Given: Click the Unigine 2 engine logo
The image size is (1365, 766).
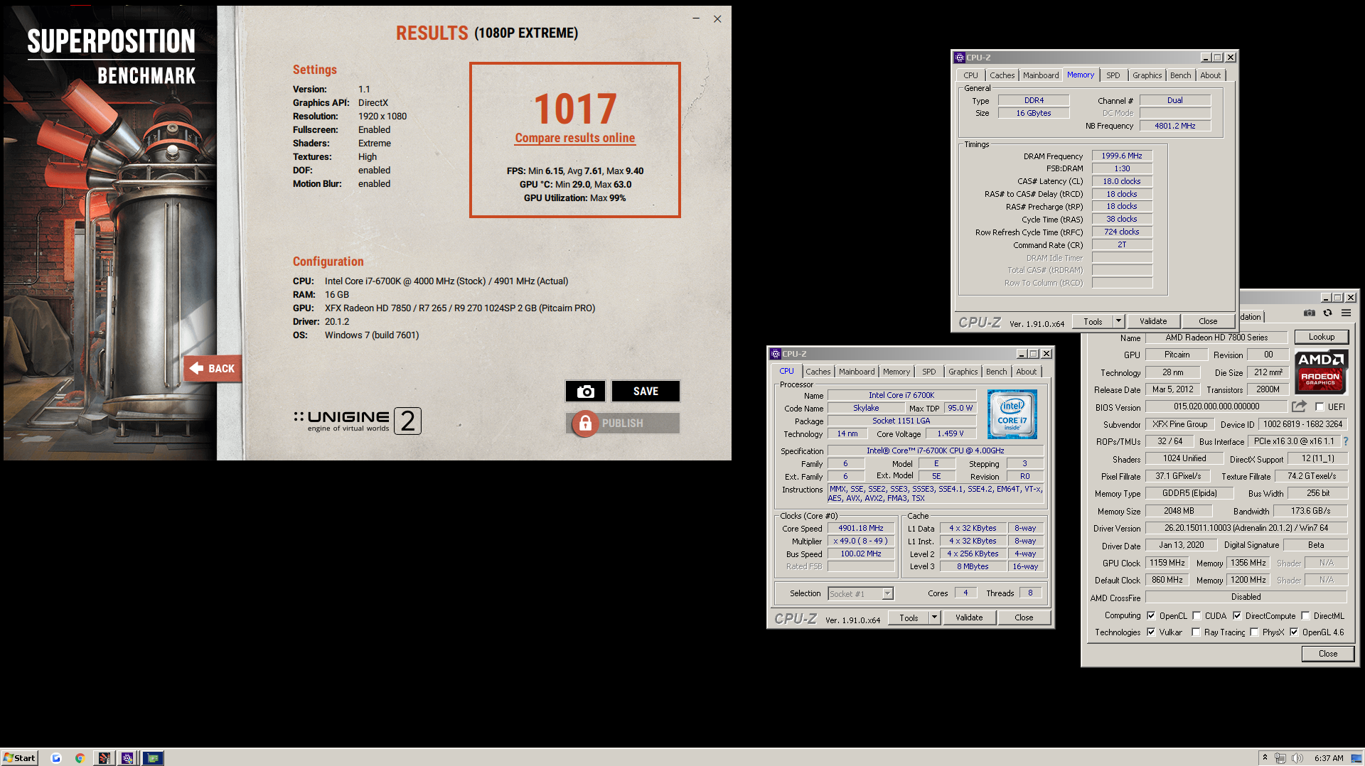Looking at the screenshot, I should pyautogui.click(x=358, y=421).
